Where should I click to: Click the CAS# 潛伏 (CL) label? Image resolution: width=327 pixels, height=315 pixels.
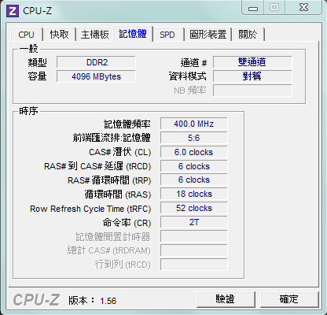[120, 152]
